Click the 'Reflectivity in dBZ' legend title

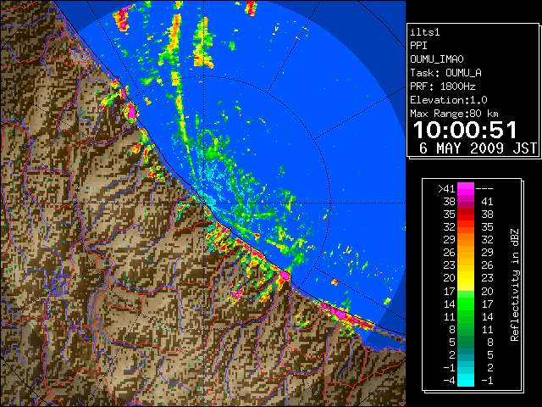[515, 285]
